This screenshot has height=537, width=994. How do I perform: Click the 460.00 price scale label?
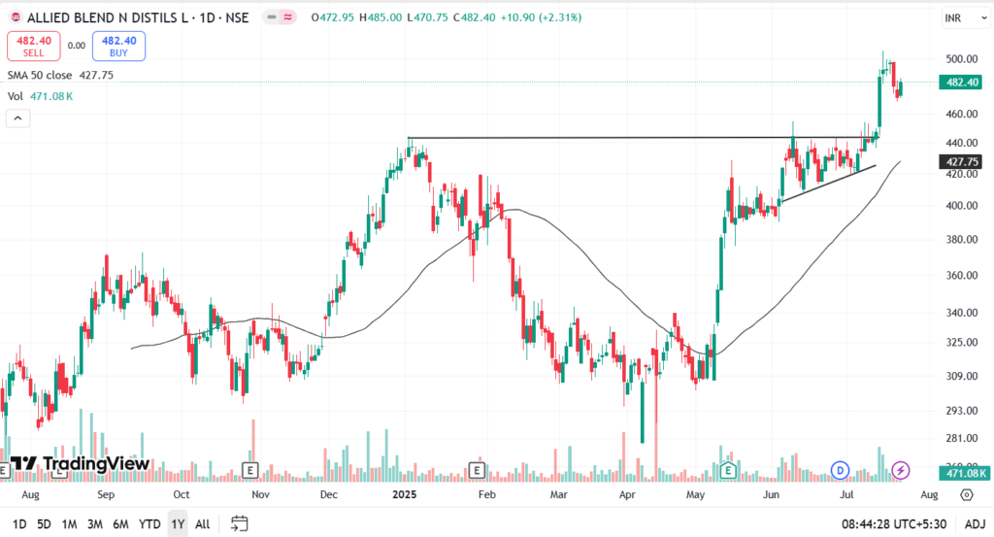(962, 115)
